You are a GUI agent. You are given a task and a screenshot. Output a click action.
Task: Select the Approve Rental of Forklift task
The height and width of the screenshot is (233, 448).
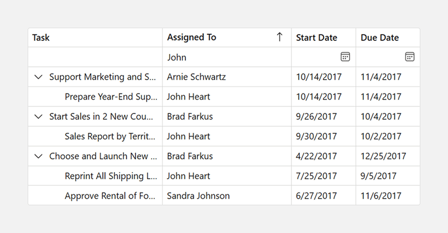111,196
